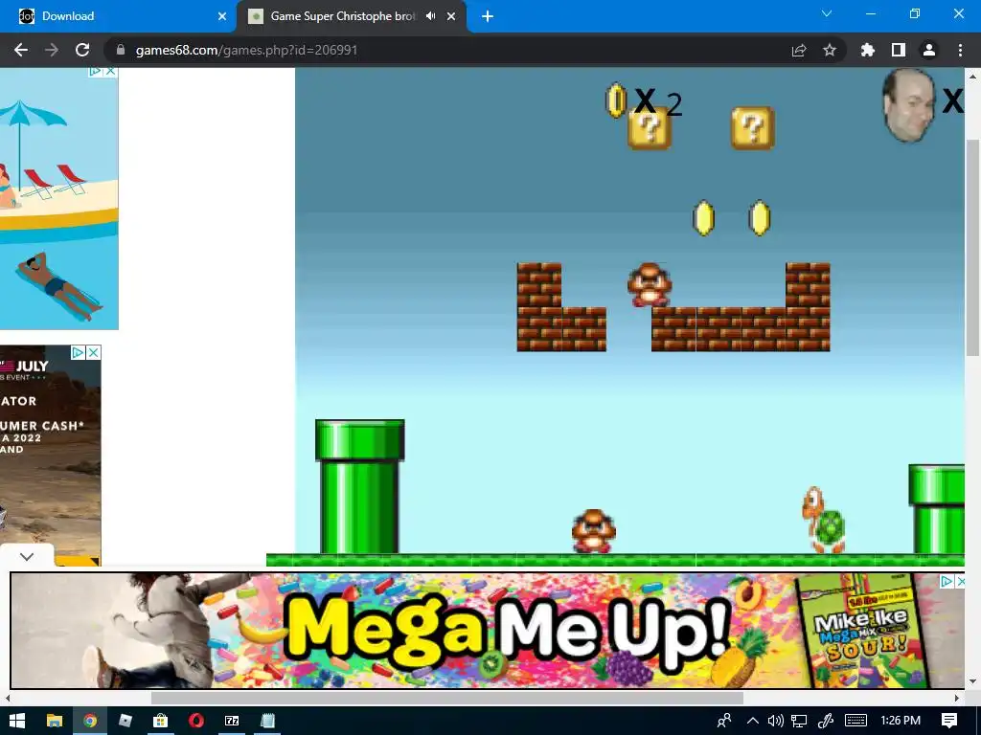
Task: Mute the Game Super Christophe tab audio
Action: (x=430, y=16)
